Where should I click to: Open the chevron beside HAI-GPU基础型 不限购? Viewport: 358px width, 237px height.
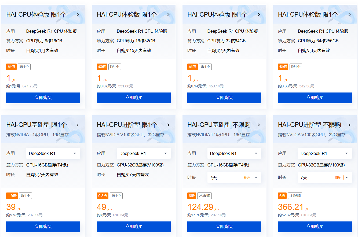pos(259,125)
